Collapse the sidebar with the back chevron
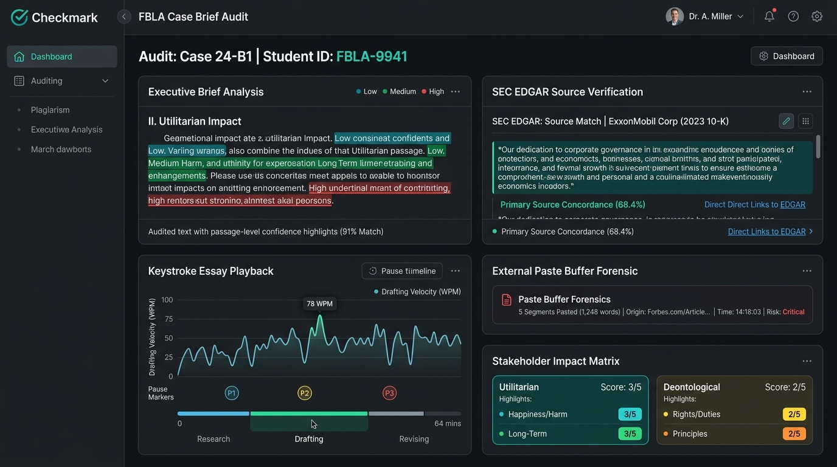This screenshot has height=467, width=837. pos(124,17)
